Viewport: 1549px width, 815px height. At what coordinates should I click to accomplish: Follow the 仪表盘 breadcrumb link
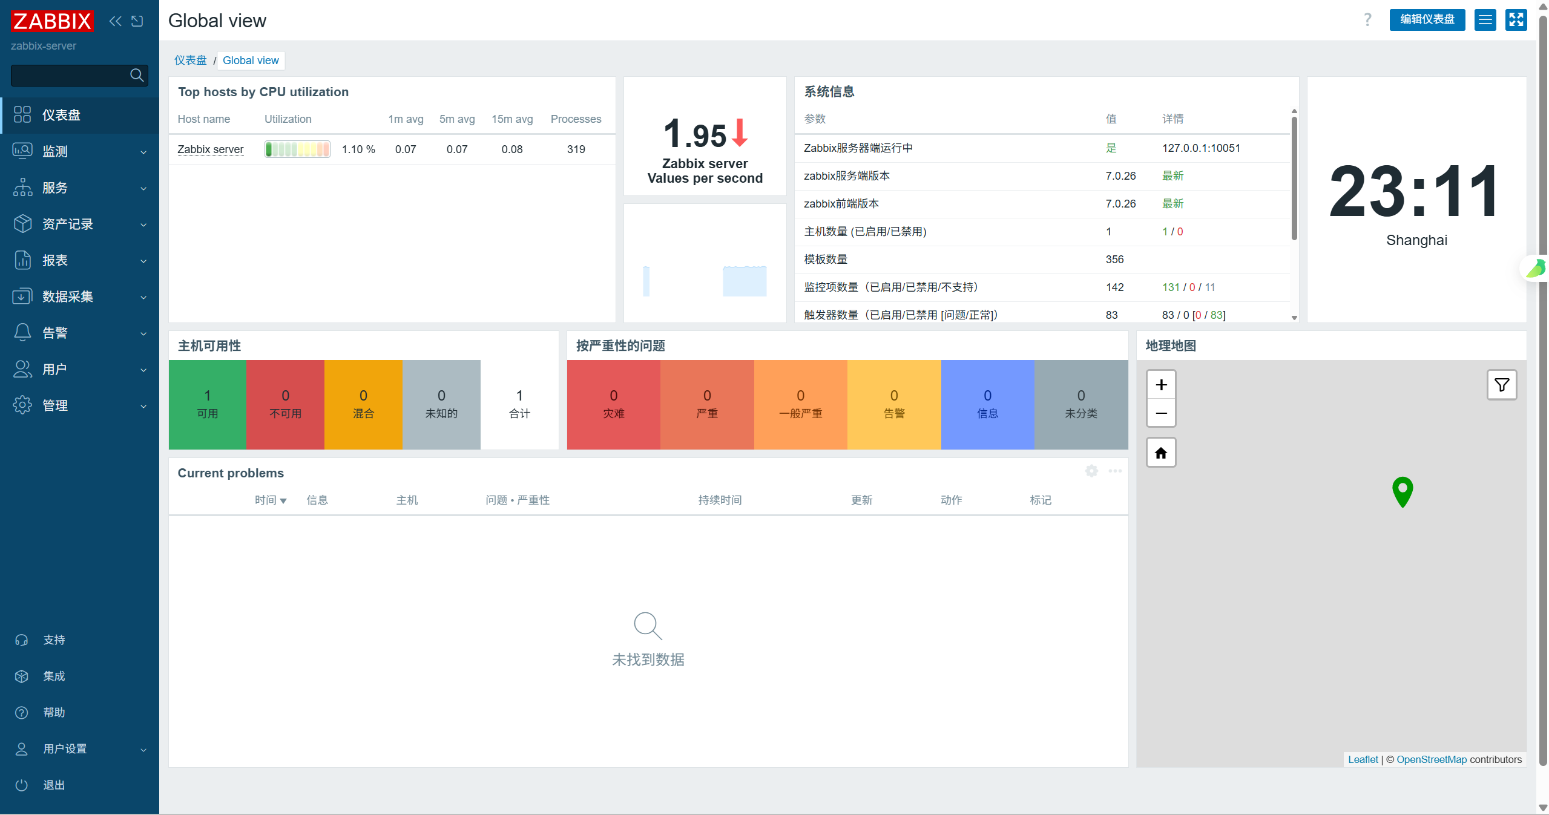191,61
